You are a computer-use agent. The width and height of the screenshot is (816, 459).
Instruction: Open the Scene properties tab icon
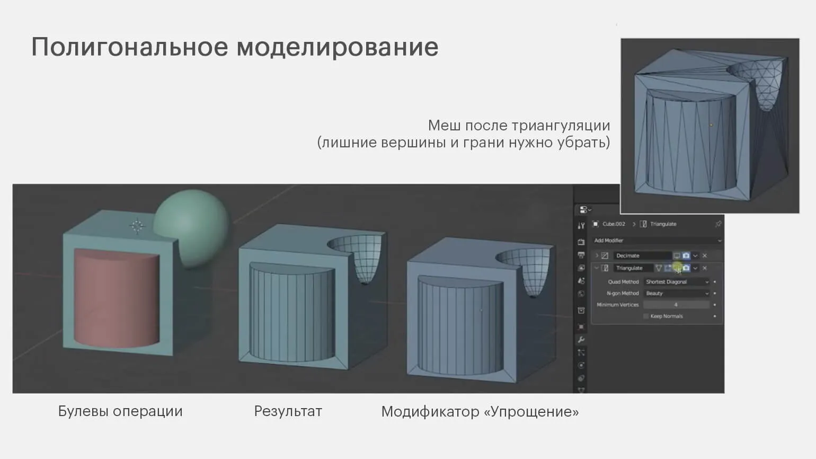581,281
